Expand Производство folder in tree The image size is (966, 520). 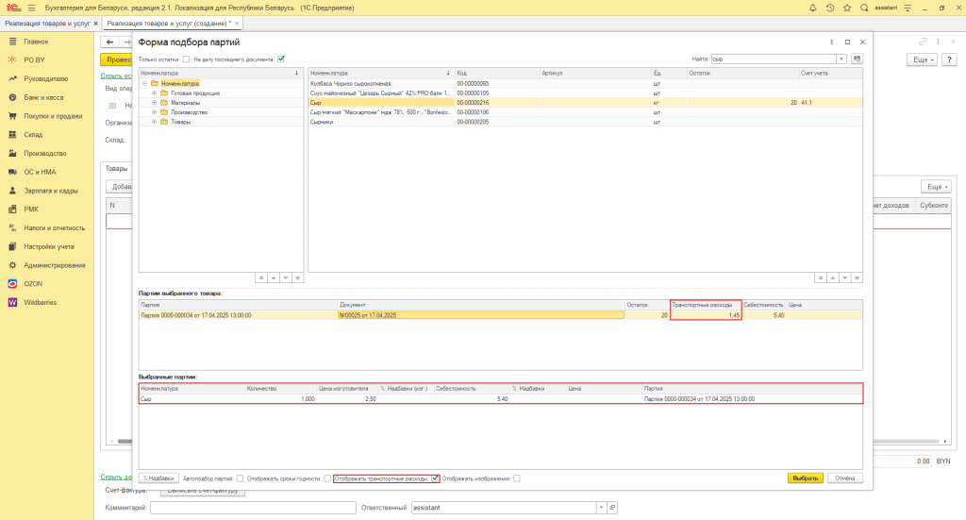click(155, 112)
